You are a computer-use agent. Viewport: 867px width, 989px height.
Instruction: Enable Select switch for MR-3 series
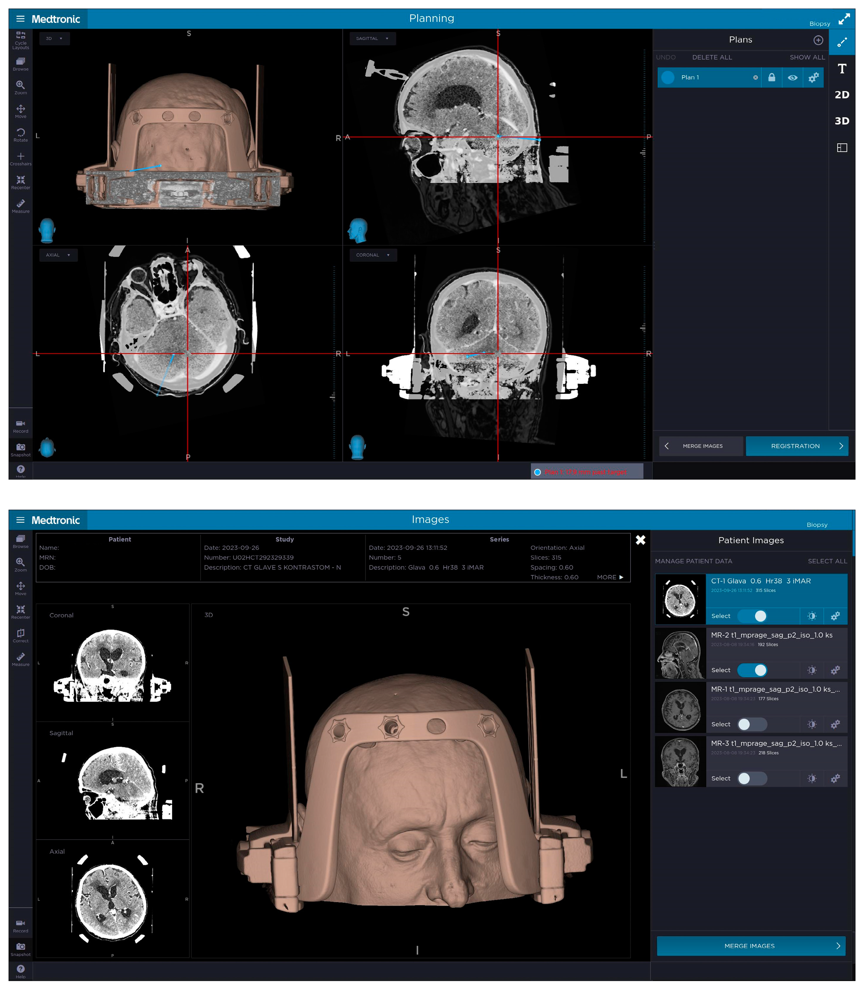point(752,778)
